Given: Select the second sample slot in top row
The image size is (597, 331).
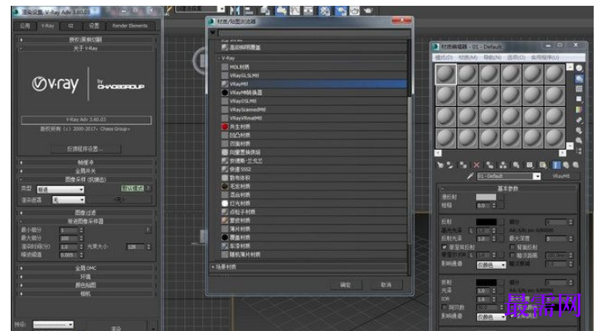Looking at the screenshot, I should tap(467, 74).
